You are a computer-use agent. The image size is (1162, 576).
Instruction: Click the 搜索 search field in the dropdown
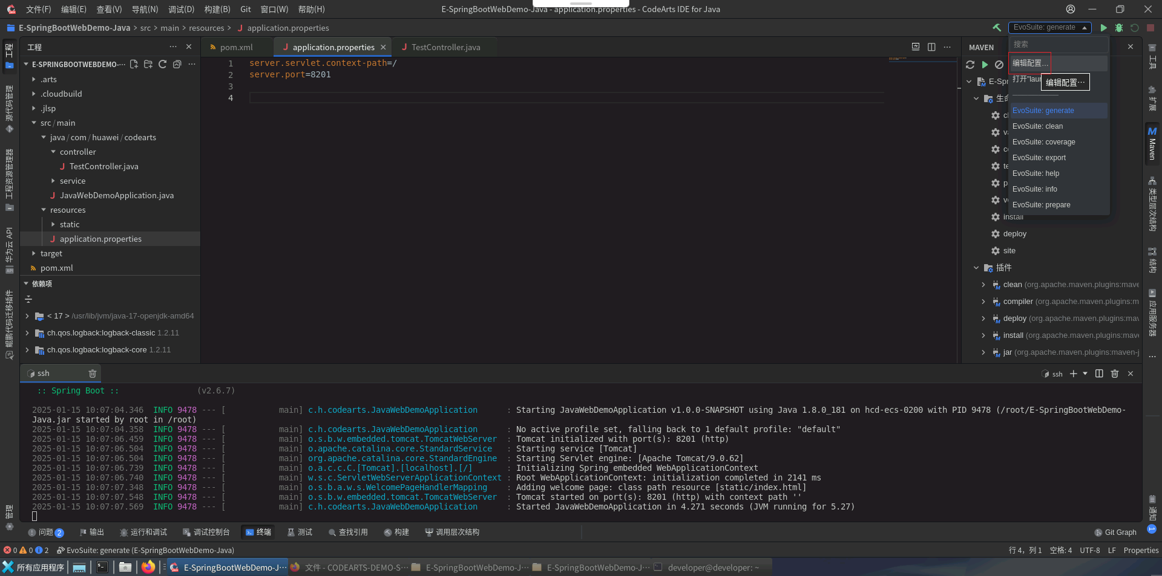tap(1059, 45)
